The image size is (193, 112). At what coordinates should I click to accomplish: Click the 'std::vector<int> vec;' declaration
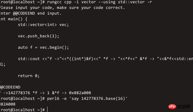(43, 25)
